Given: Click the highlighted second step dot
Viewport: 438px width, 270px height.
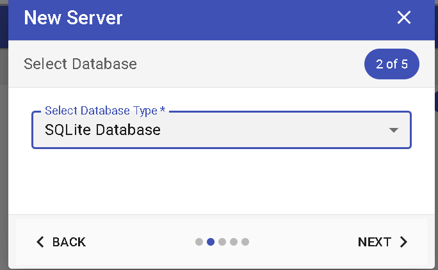Looking at the screenshot, I should click(x=211, y=242).
